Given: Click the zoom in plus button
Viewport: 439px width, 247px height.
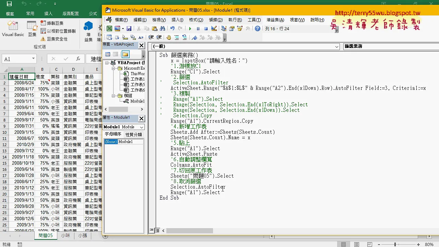Looking at the screenshot, I should [x=418, y=244].
